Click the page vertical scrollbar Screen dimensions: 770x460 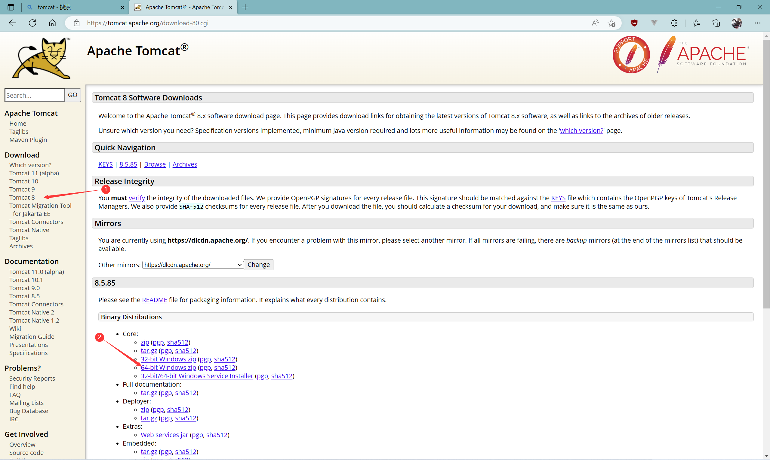click(766, 173)
